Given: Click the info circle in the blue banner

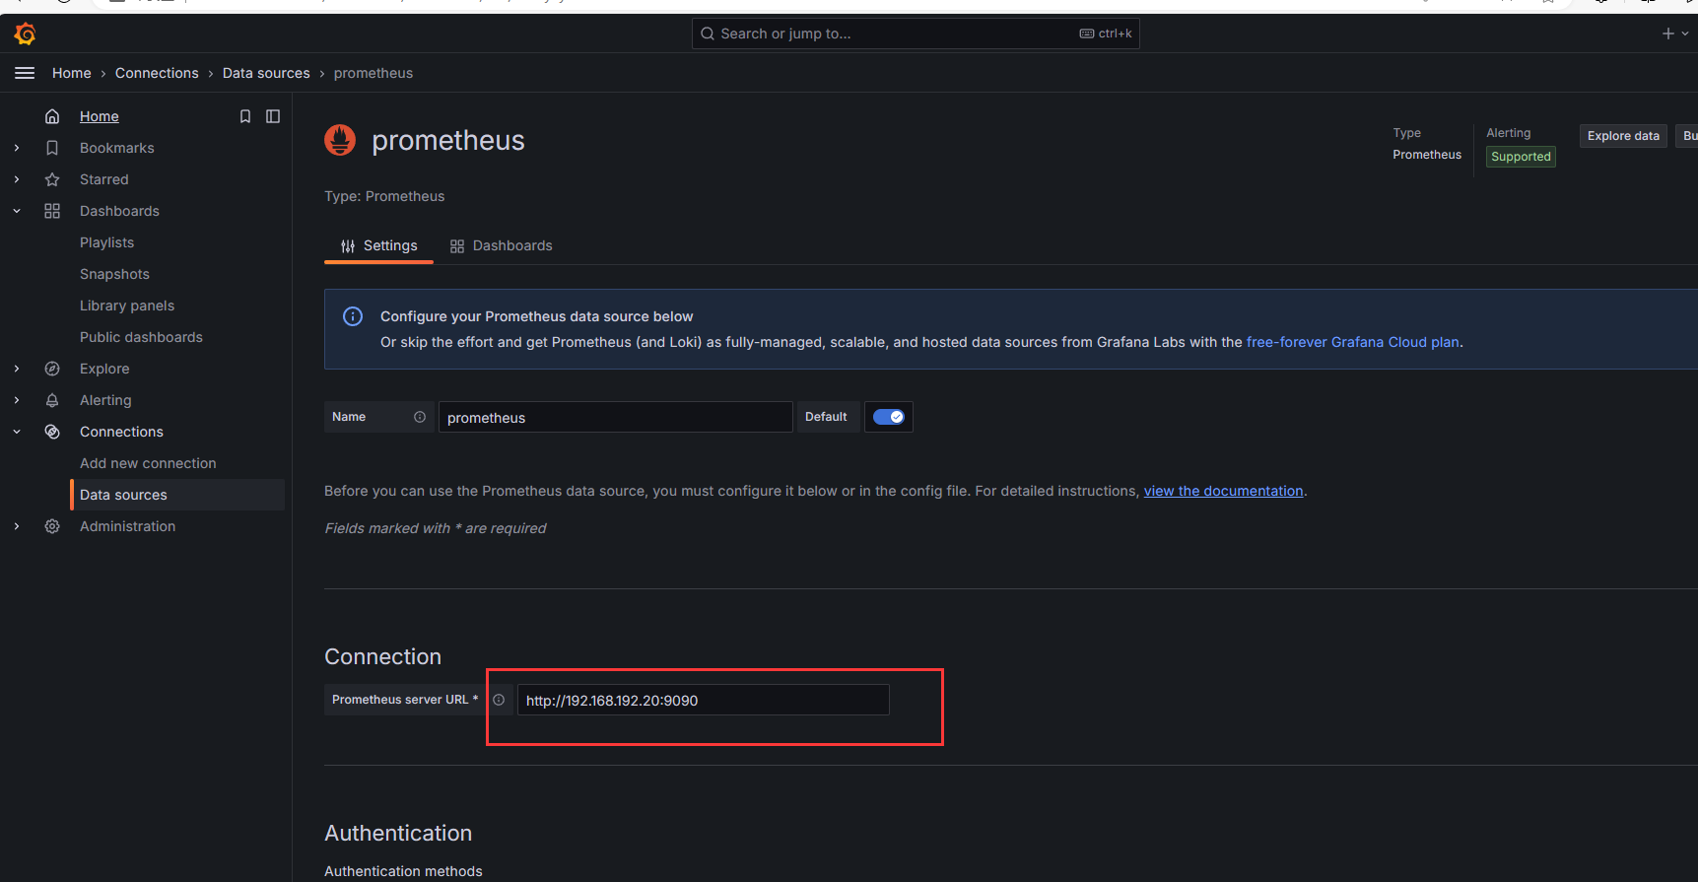Looking at the screenshot, I should pyautogui.click(x=353, y=316).
